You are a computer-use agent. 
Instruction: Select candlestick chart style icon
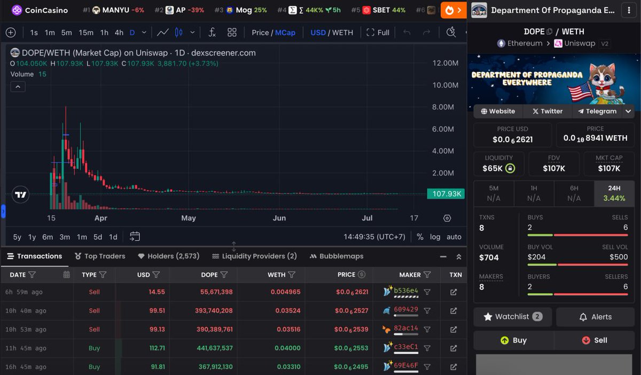coord(179,33)
